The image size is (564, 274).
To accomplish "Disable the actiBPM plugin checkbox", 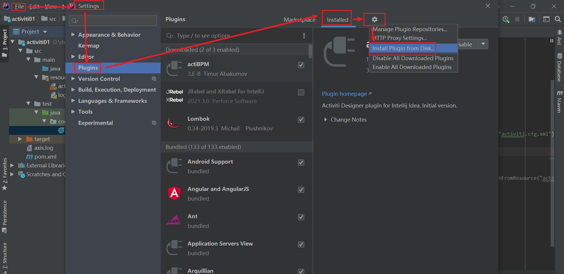I will [301, 65].
